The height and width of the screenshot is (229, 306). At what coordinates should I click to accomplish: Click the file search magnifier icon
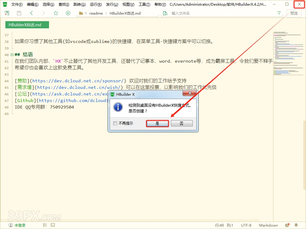click(x=165, y=13)
